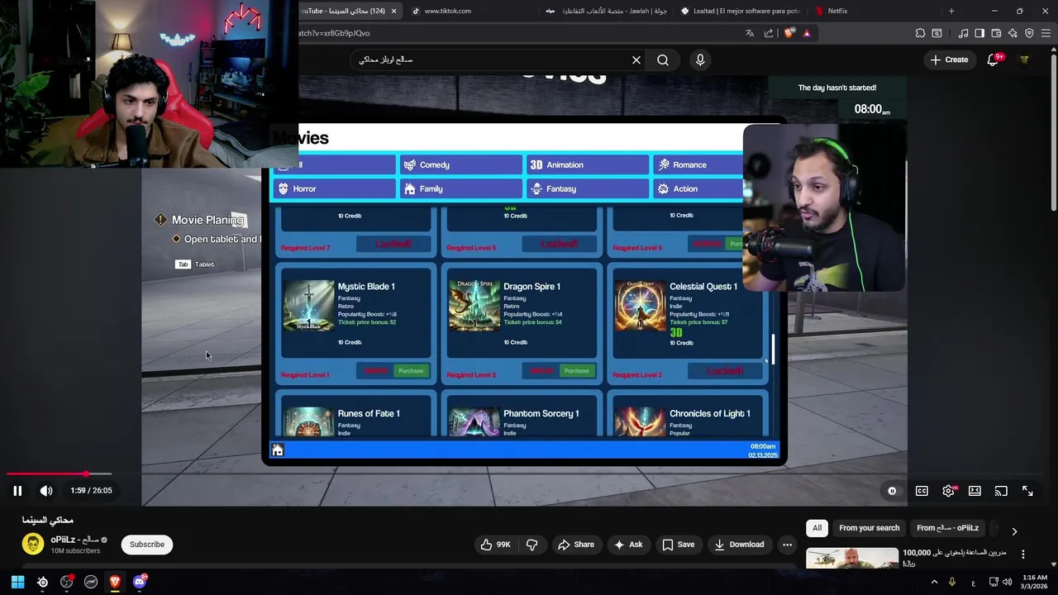Open the YouTube account avatar menu
1058x595 pixels.
click(x=1025, y=59)
